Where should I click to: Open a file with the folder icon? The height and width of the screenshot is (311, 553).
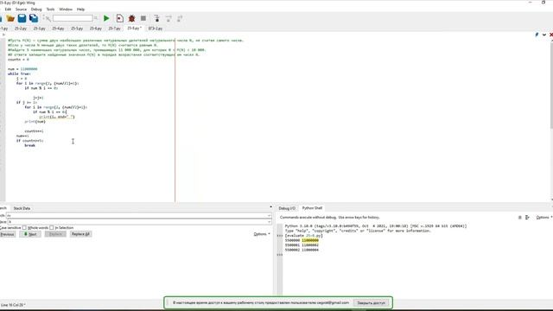10,18
